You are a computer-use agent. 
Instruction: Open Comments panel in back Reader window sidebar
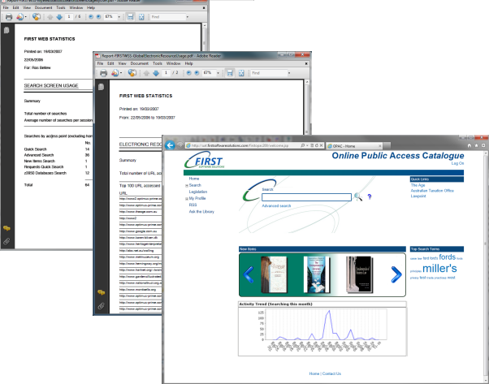(6, 228)
